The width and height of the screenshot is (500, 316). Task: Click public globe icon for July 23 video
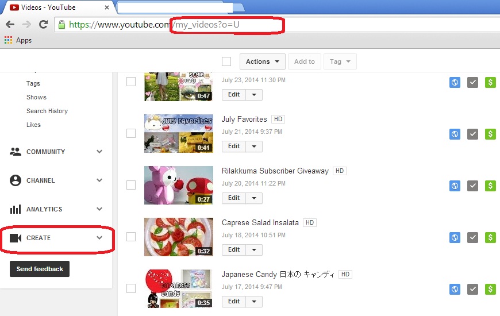[x=455, y=82]
